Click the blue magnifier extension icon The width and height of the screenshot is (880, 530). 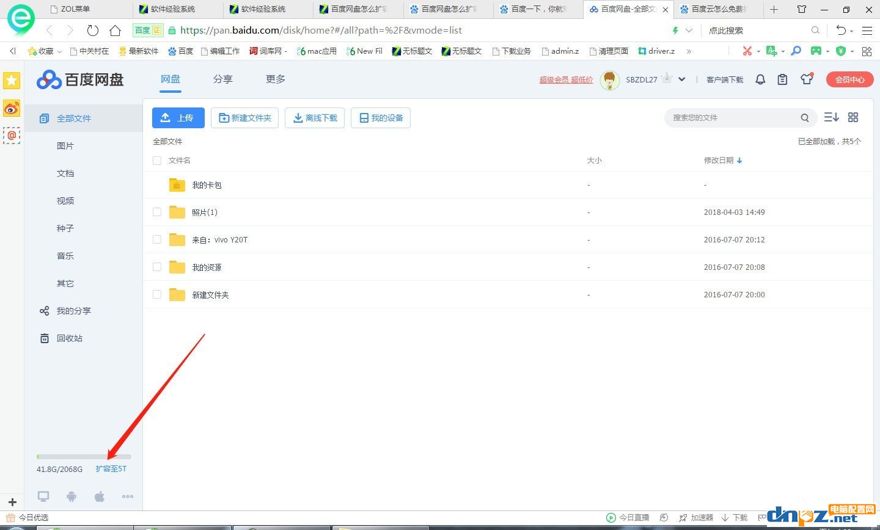[796, 51]
